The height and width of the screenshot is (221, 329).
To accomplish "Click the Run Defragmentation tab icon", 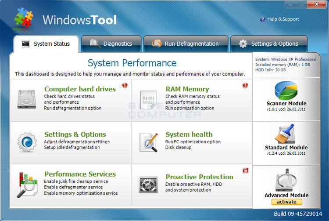I will 157,43.
